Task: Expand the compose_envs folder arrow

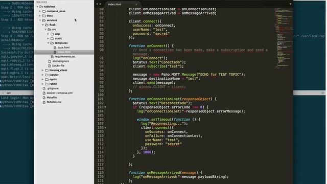Action: pos(40,11)
